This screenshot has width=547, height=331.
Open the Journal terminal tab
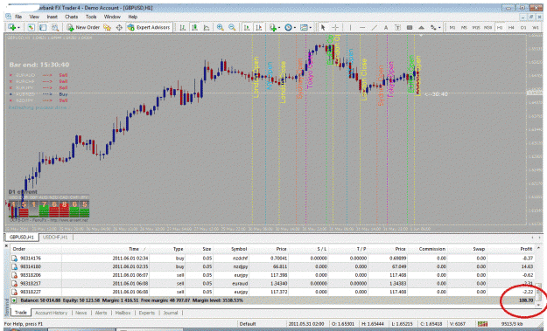171,313
